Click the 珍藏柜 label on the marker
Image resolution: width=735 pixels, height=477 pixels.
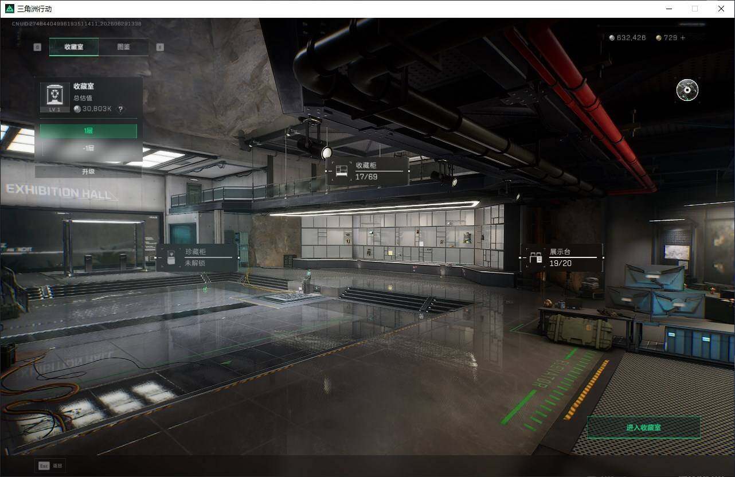point(195,252)
